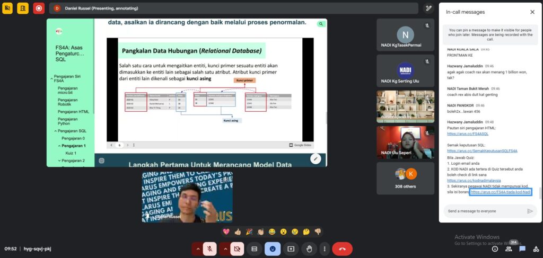Toggle the disabled camera button
The width and height of the screenshot is (543, 258).
[238, 248]
